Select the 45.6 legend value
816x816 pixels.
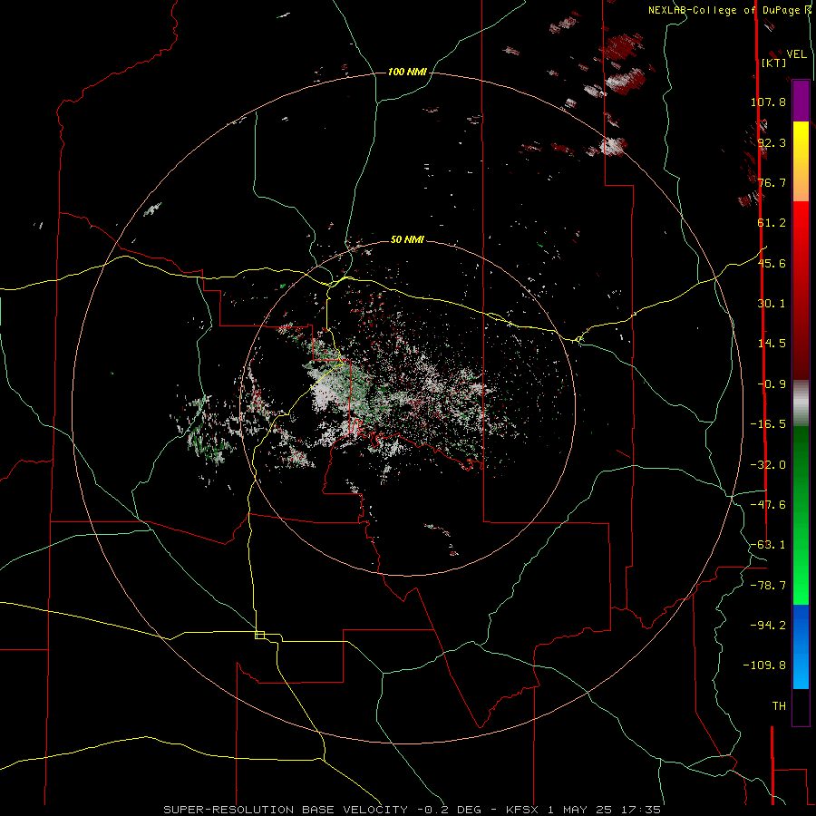(x=772, y=263)
